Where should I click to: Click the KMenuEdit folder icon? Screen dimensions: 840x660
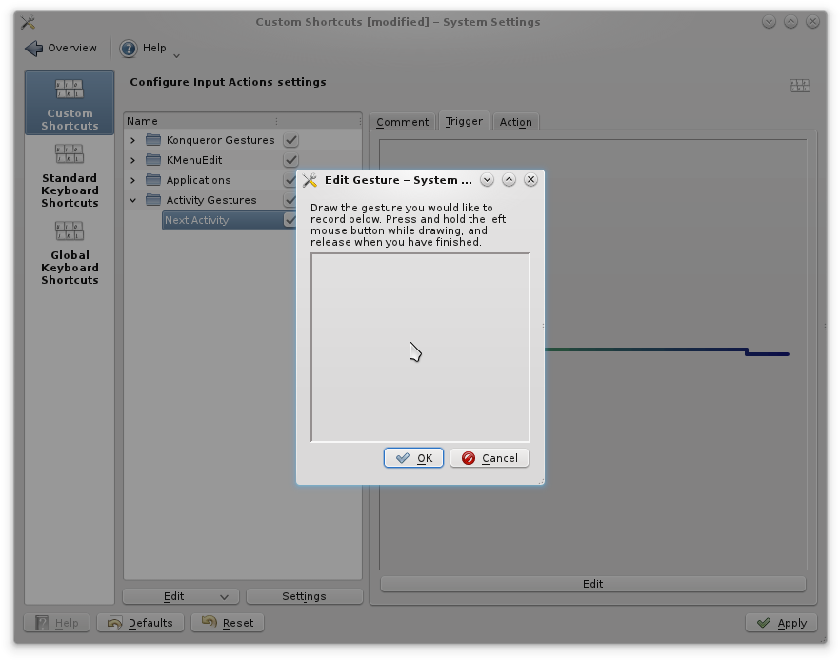[x=153, y=160]
